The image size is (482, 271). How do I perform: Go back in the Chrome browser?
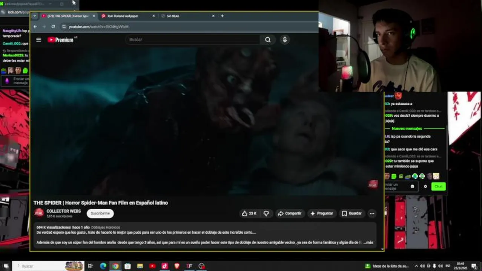35,27
